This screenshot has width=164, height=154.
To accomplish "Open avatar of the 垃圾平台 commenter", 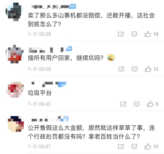I will pos(15,90).
